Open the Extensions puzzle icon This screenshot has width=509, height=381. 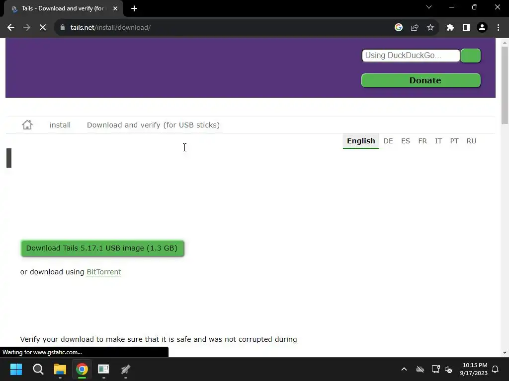point(450,28)
